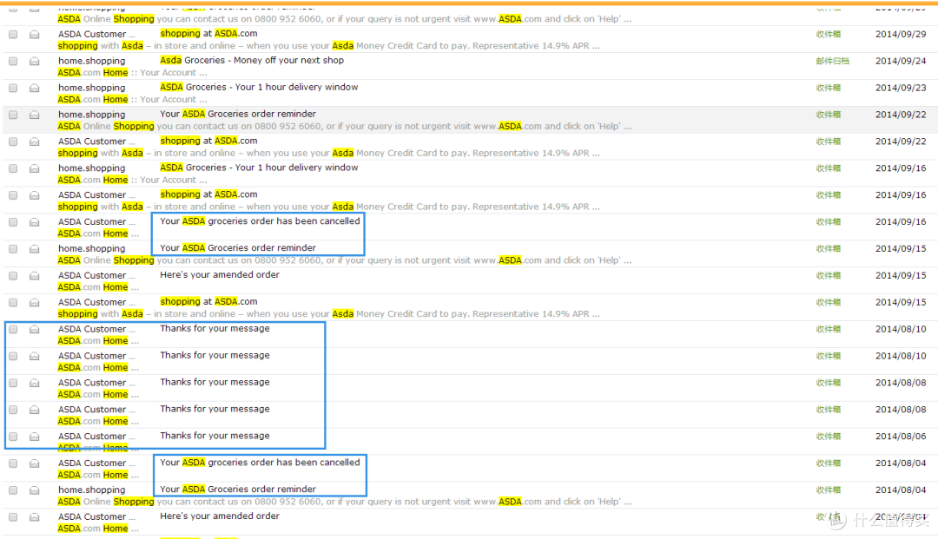Click envelope icon of 2014/09/16 cancelled order email
This screenshot has width=938, height=539.
(35, 222)
